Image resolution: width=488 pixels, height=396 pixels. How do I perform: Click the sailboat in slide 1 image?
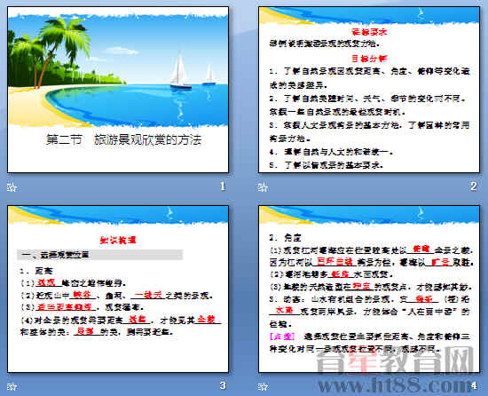(180, 71)
